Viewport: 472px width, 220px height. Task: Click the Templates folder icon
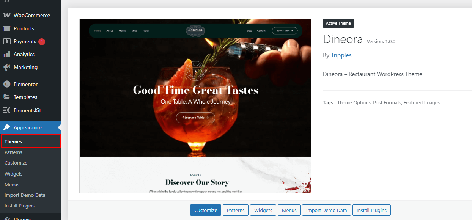click(x=7, y=97)
